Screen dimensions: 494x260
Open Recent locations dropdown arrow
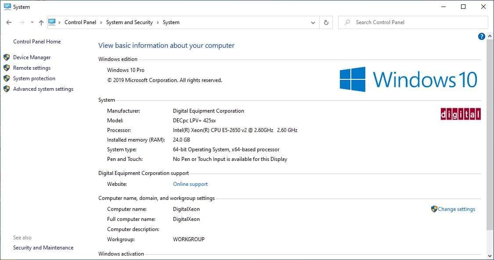pyautogui.click(x=32, y=22)
